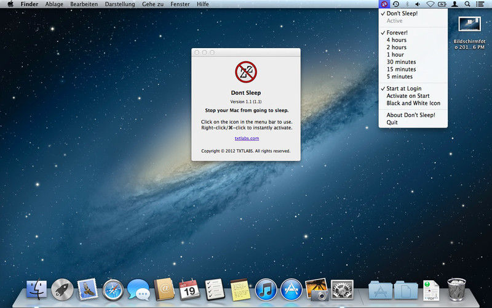Open the PDF download item in Dock

point(431,290)
